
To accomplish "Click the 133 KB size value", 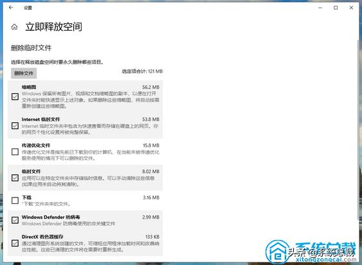I will [x=152, y=237].
